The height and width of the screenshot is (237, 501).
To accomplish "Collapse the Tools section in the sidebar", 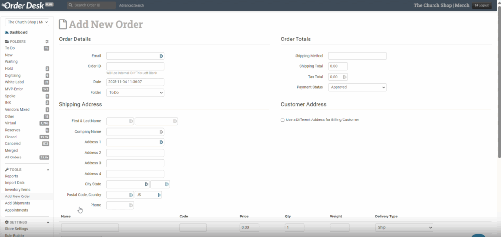I will click(48, 169).
